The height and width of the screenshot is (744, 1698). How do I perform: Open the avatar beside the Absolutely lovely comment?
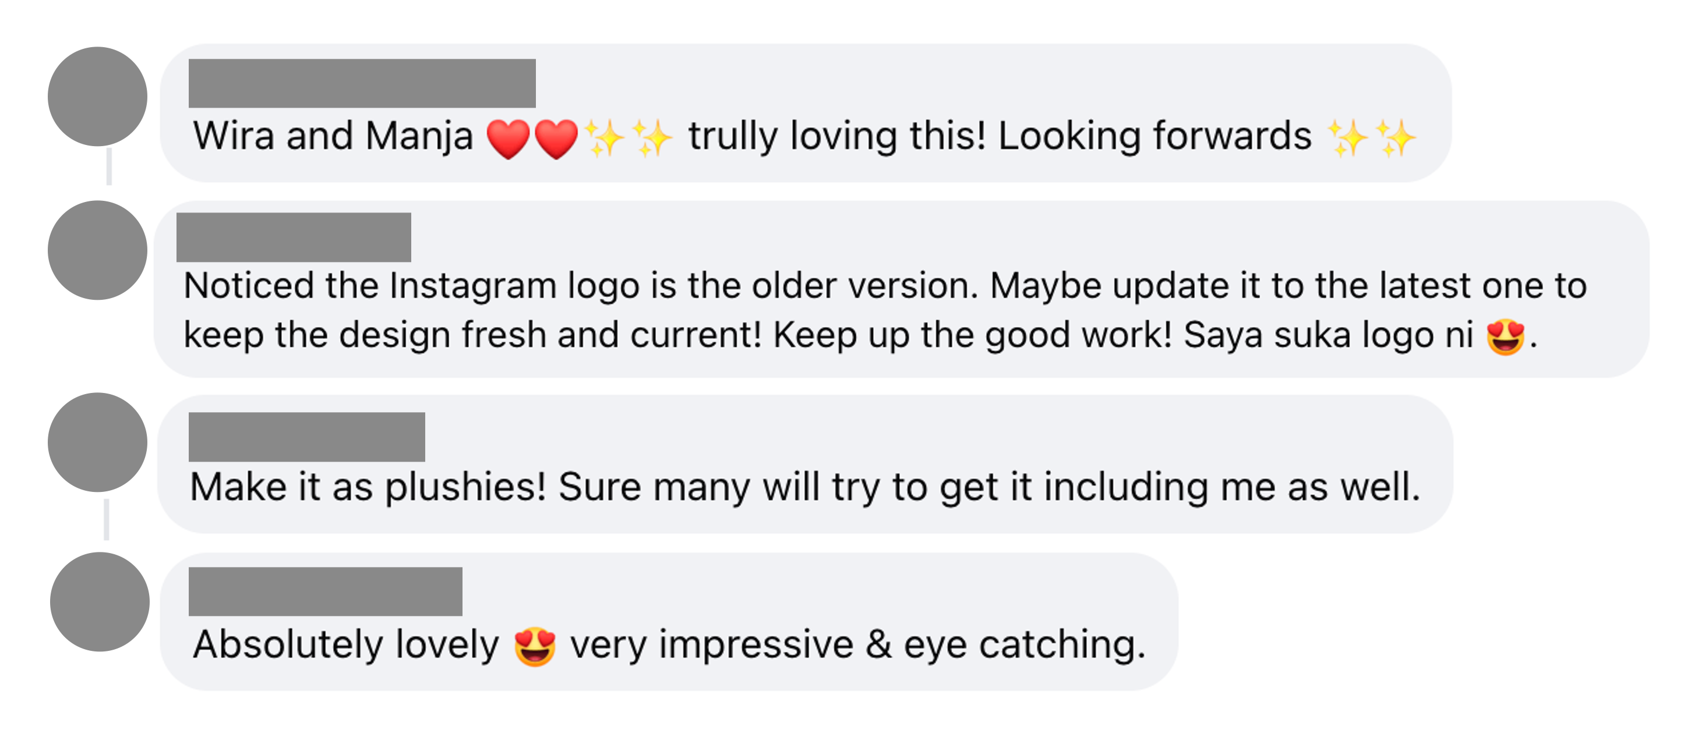tap(100, 601)
